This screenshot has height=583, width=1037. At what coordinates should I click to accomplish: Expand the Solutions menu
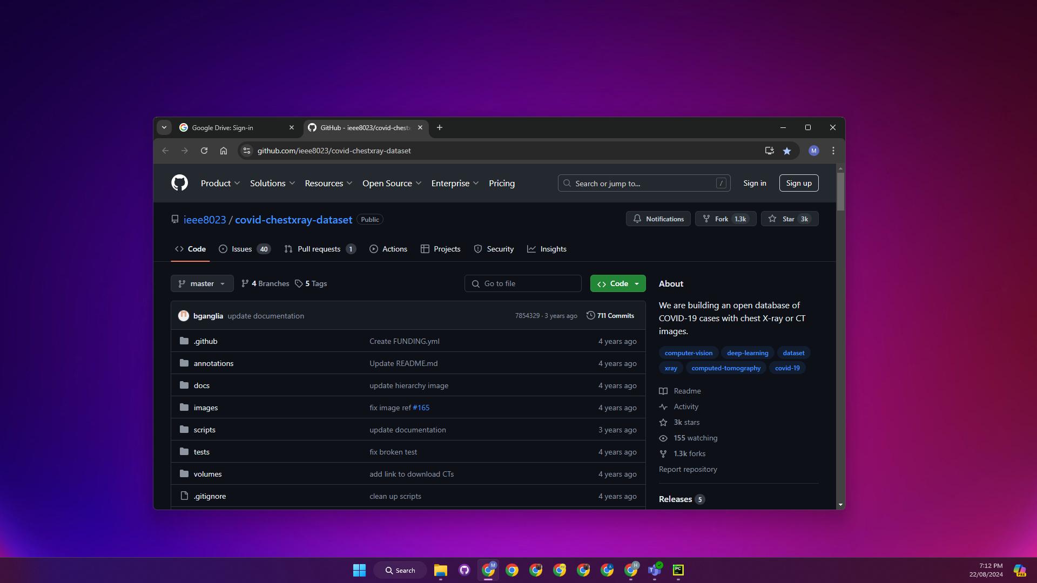click(272, 183)
